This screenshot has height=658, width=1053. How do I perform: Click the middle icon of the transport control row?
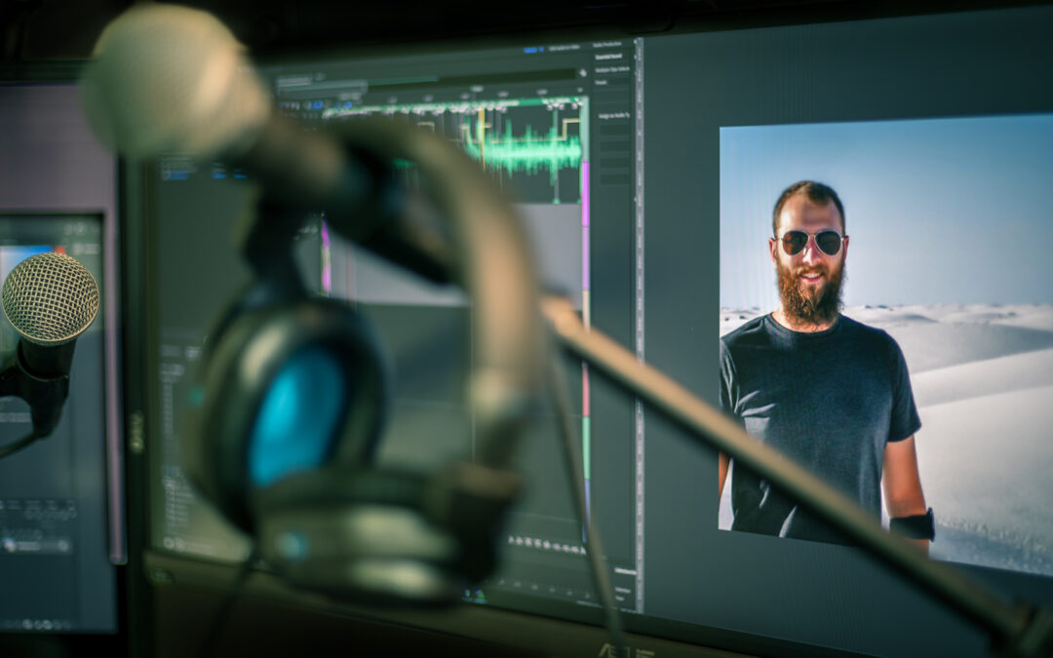click(546, 541)
